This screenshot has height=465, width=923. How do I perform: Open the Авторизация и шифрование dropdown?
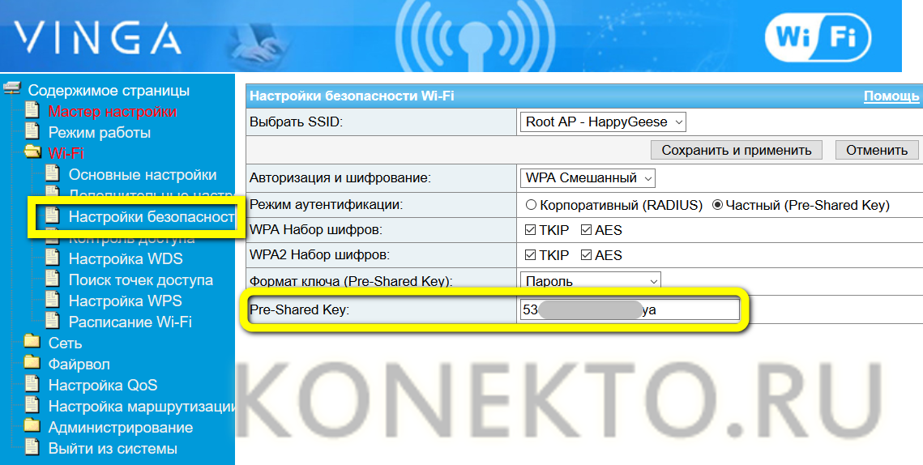(588, 177)
